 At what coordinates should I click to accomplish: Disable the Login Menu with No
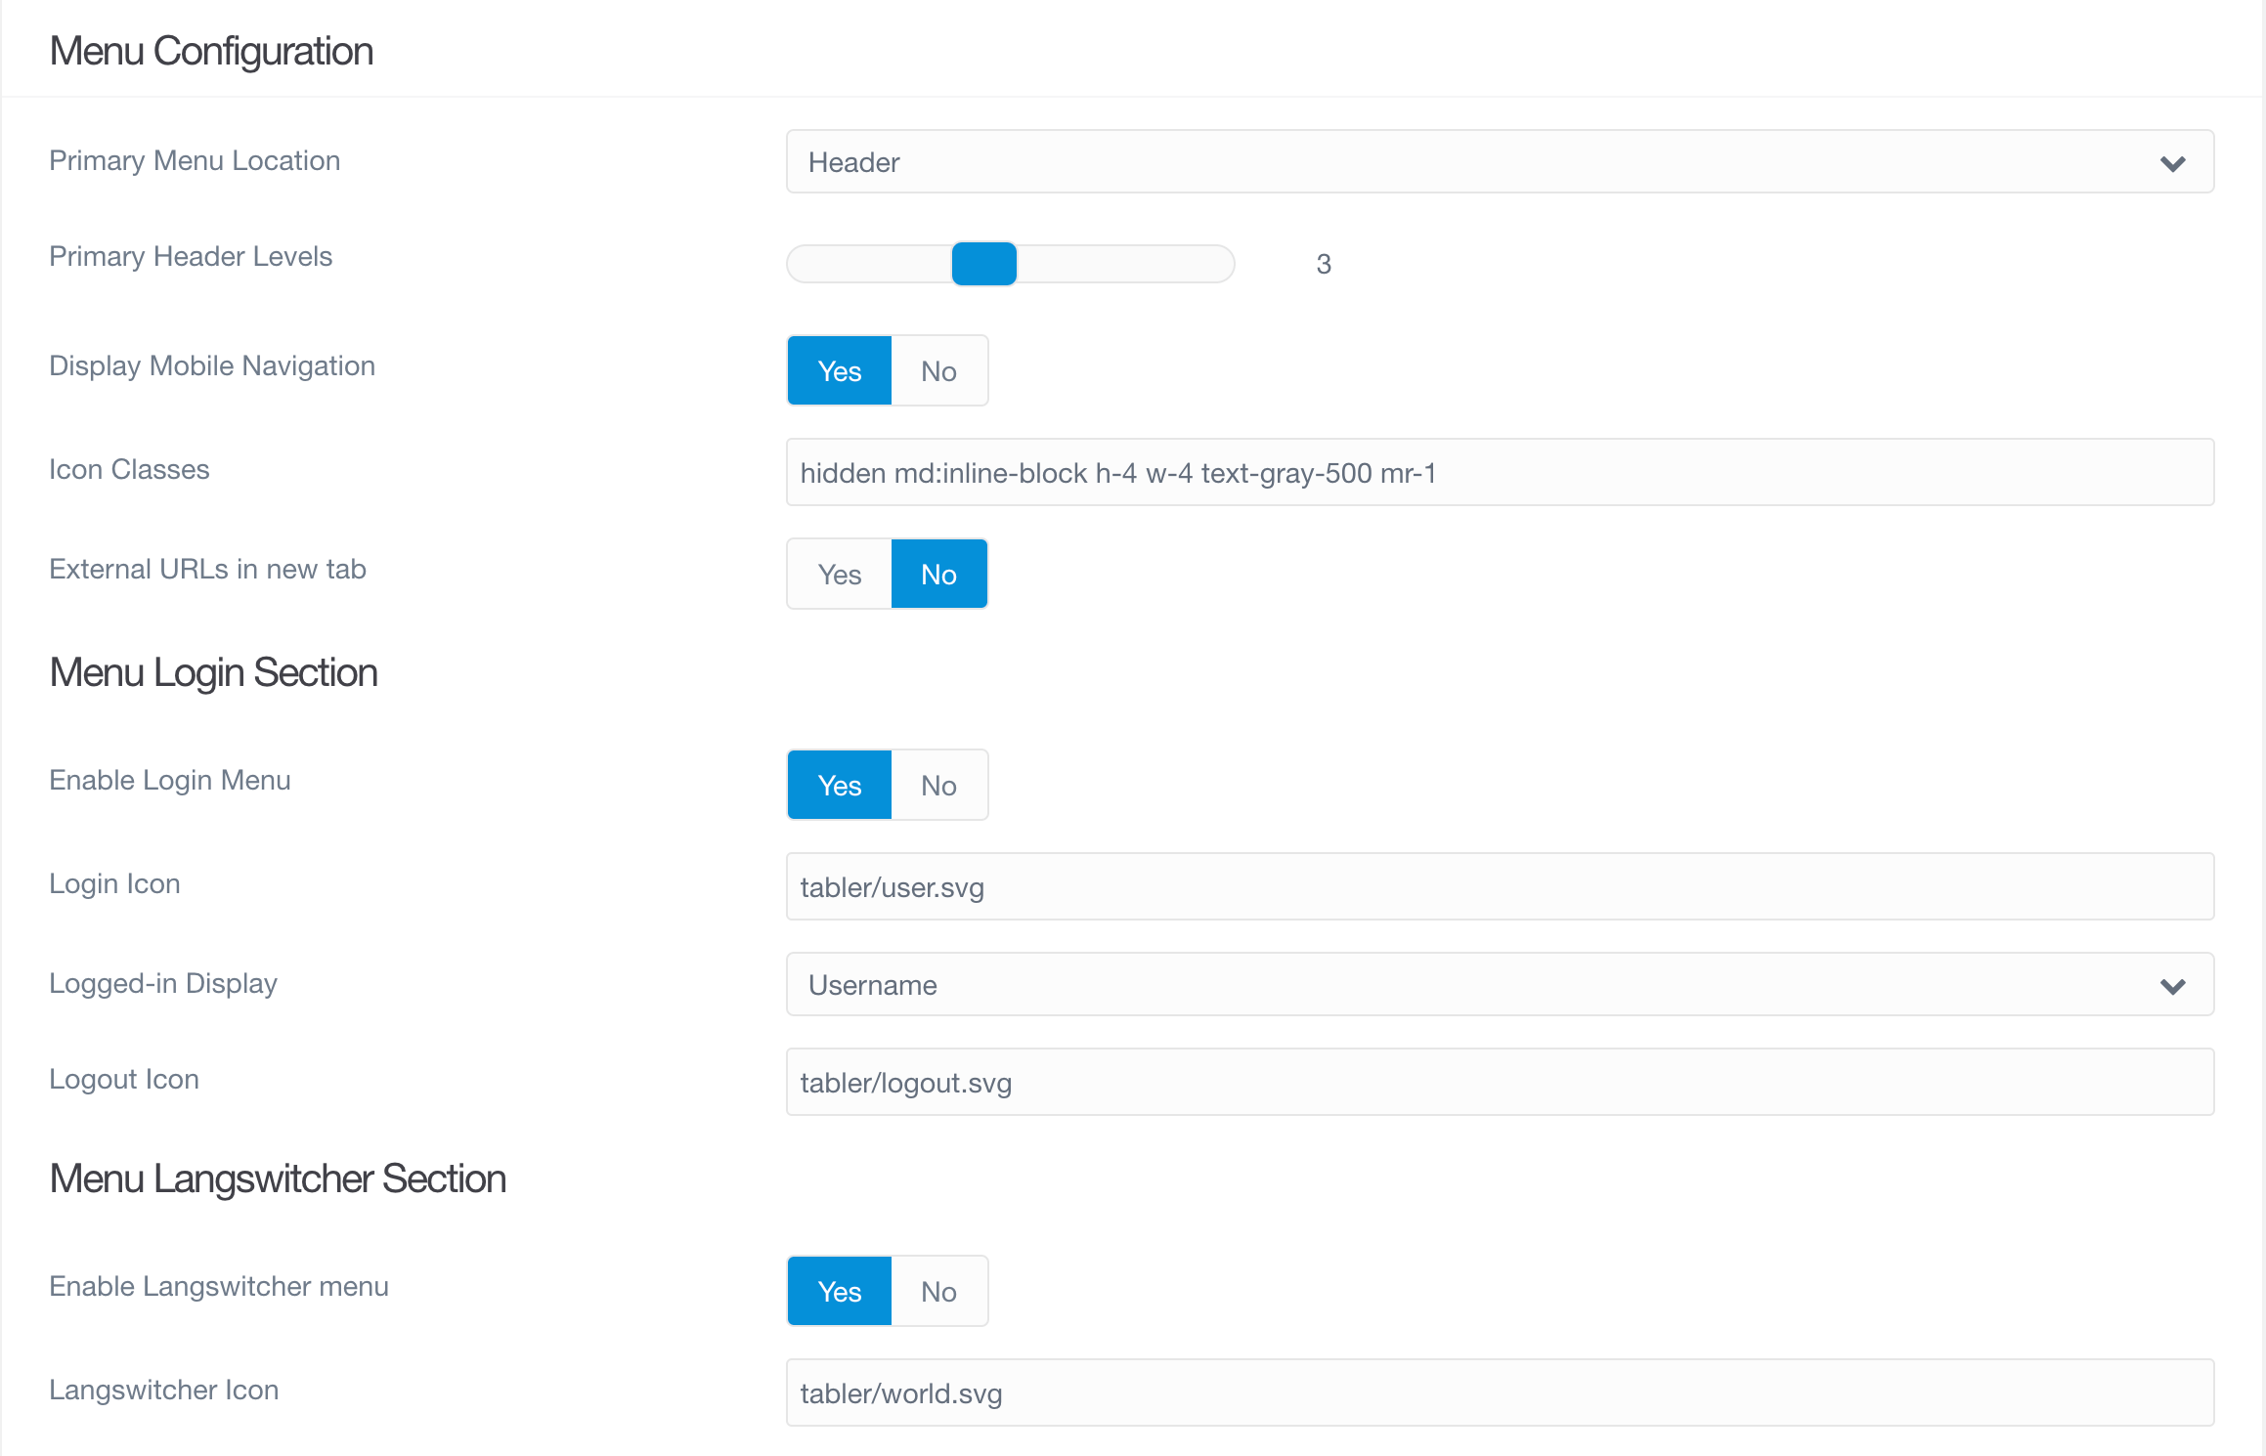938,785
